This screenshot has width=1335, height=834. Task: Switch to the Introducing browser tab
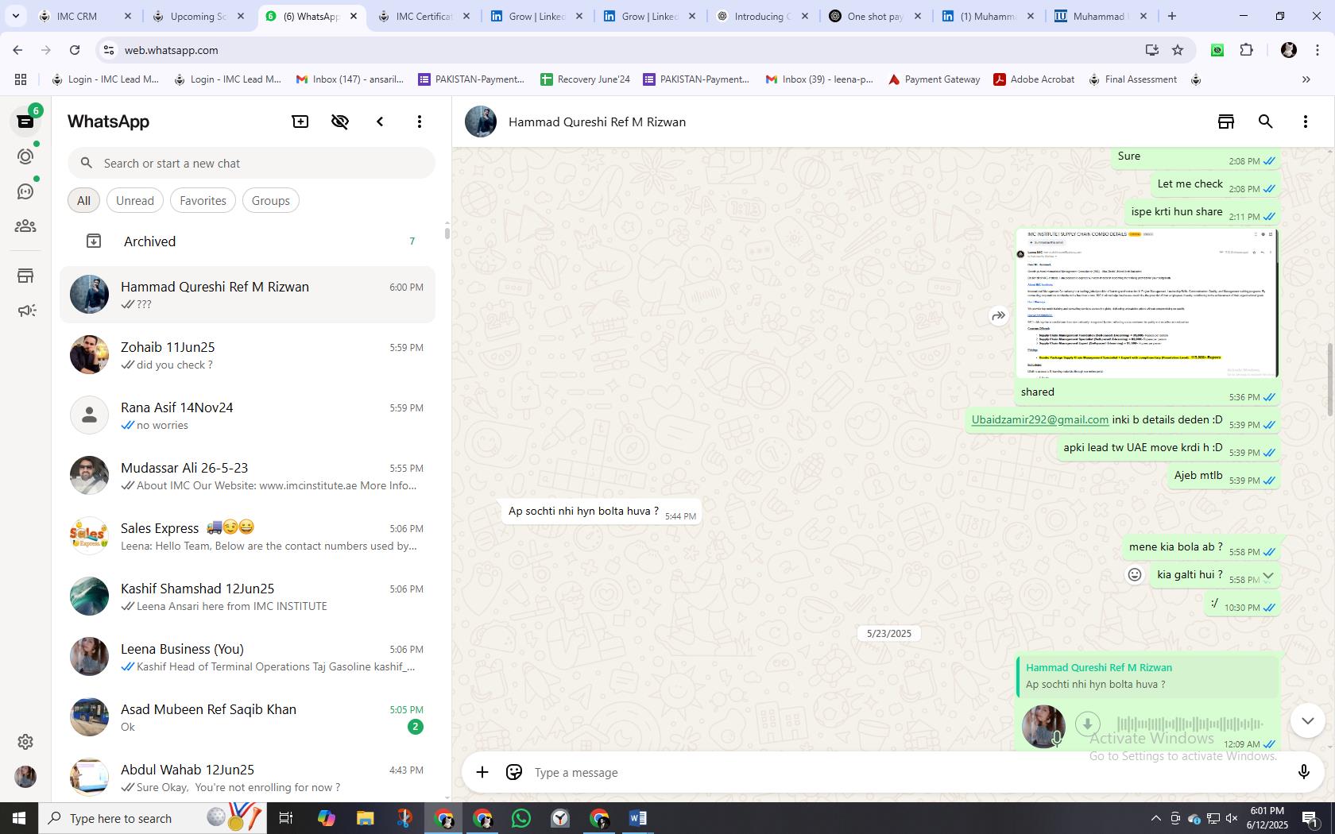point(763,16)
